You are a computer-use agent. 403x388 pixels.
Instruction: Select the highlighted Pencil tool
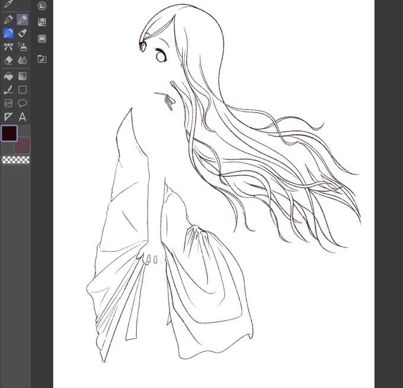click(23, 20)
